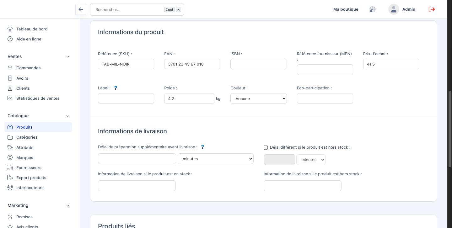
Task: Click the Eco-participation input field
Action: click(325, 98)
